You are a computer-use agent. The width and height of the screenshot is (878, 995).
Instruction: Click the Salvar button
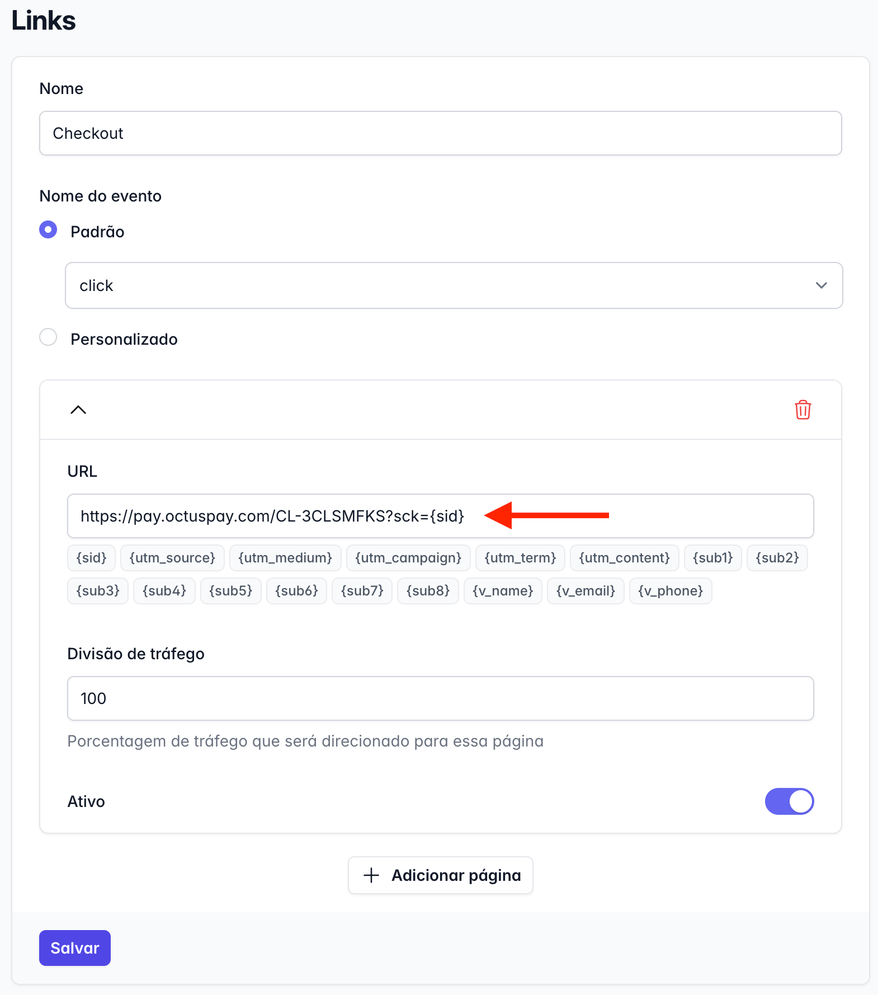point(75,948)
